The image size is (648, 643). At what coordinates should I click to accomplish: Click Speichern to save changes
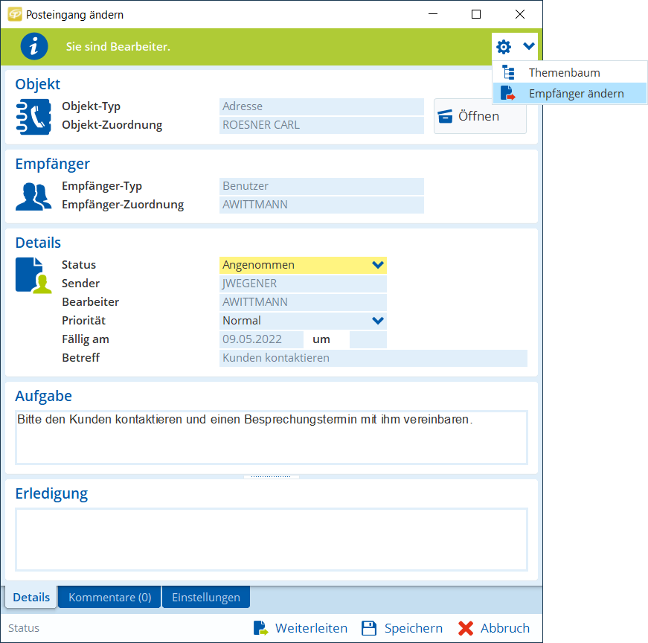pos(402,628)
